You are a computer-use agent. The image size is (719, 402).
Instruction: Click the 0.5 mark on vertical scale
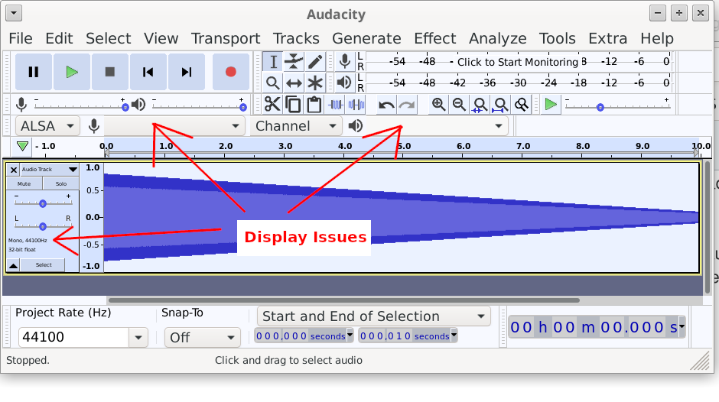coord(93,190)
